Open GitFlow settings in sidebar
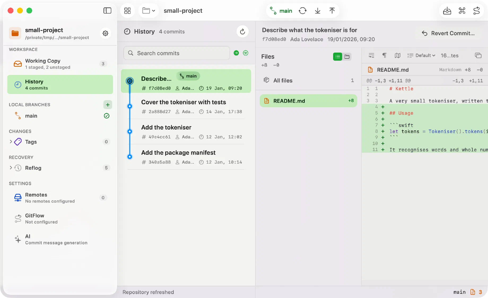This screenshot has height=298, width=488. [x=60, y=218]
